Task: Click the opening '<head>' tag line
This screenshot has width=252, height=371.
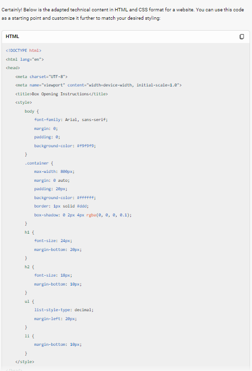Action: 13,68
